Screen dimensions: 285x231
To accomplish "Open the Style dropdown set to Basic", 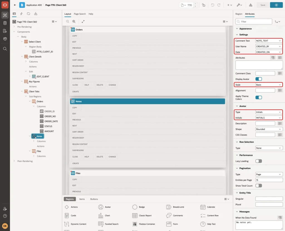I will tap(269, 85).
